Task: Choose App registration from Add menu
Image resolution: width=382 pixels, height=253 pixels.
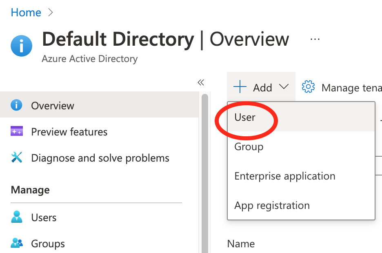Action: pyautogui.click(x=272, y=205)
